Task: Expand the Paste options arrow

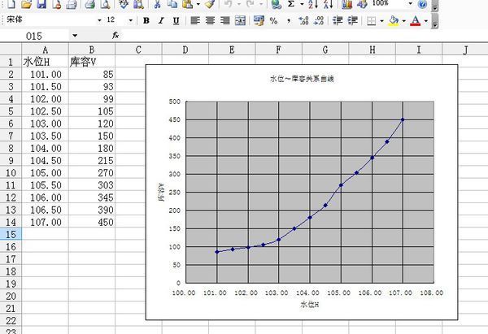Action: (x=198, y=4)
